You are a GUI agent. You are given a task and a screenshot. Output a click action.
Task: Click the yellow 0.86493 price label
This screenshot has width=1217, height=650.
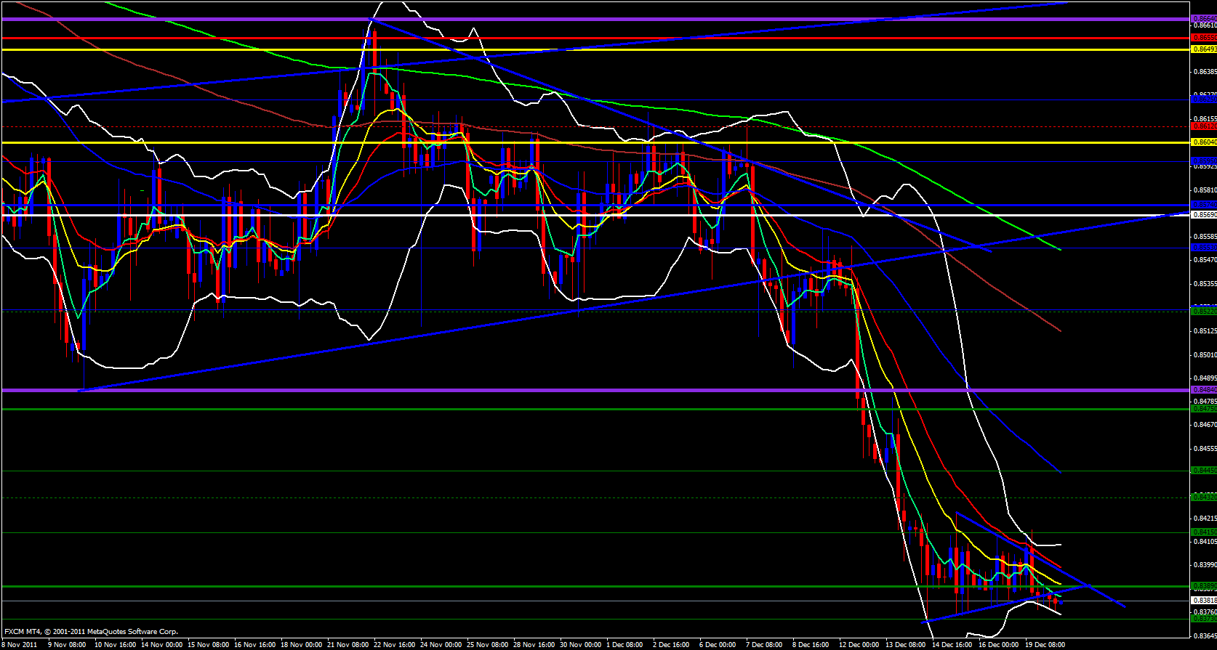1203,49
